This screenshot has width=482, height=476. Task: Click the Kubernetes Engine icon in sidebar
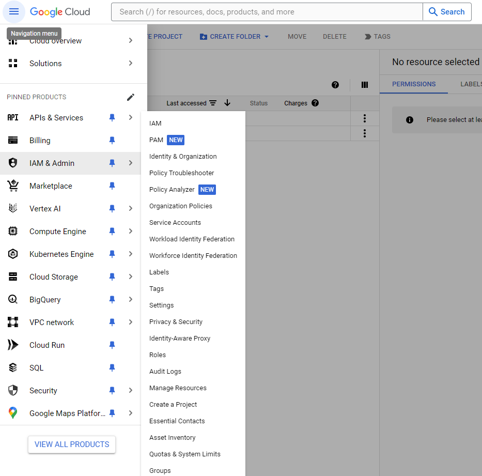pos(13,254)
